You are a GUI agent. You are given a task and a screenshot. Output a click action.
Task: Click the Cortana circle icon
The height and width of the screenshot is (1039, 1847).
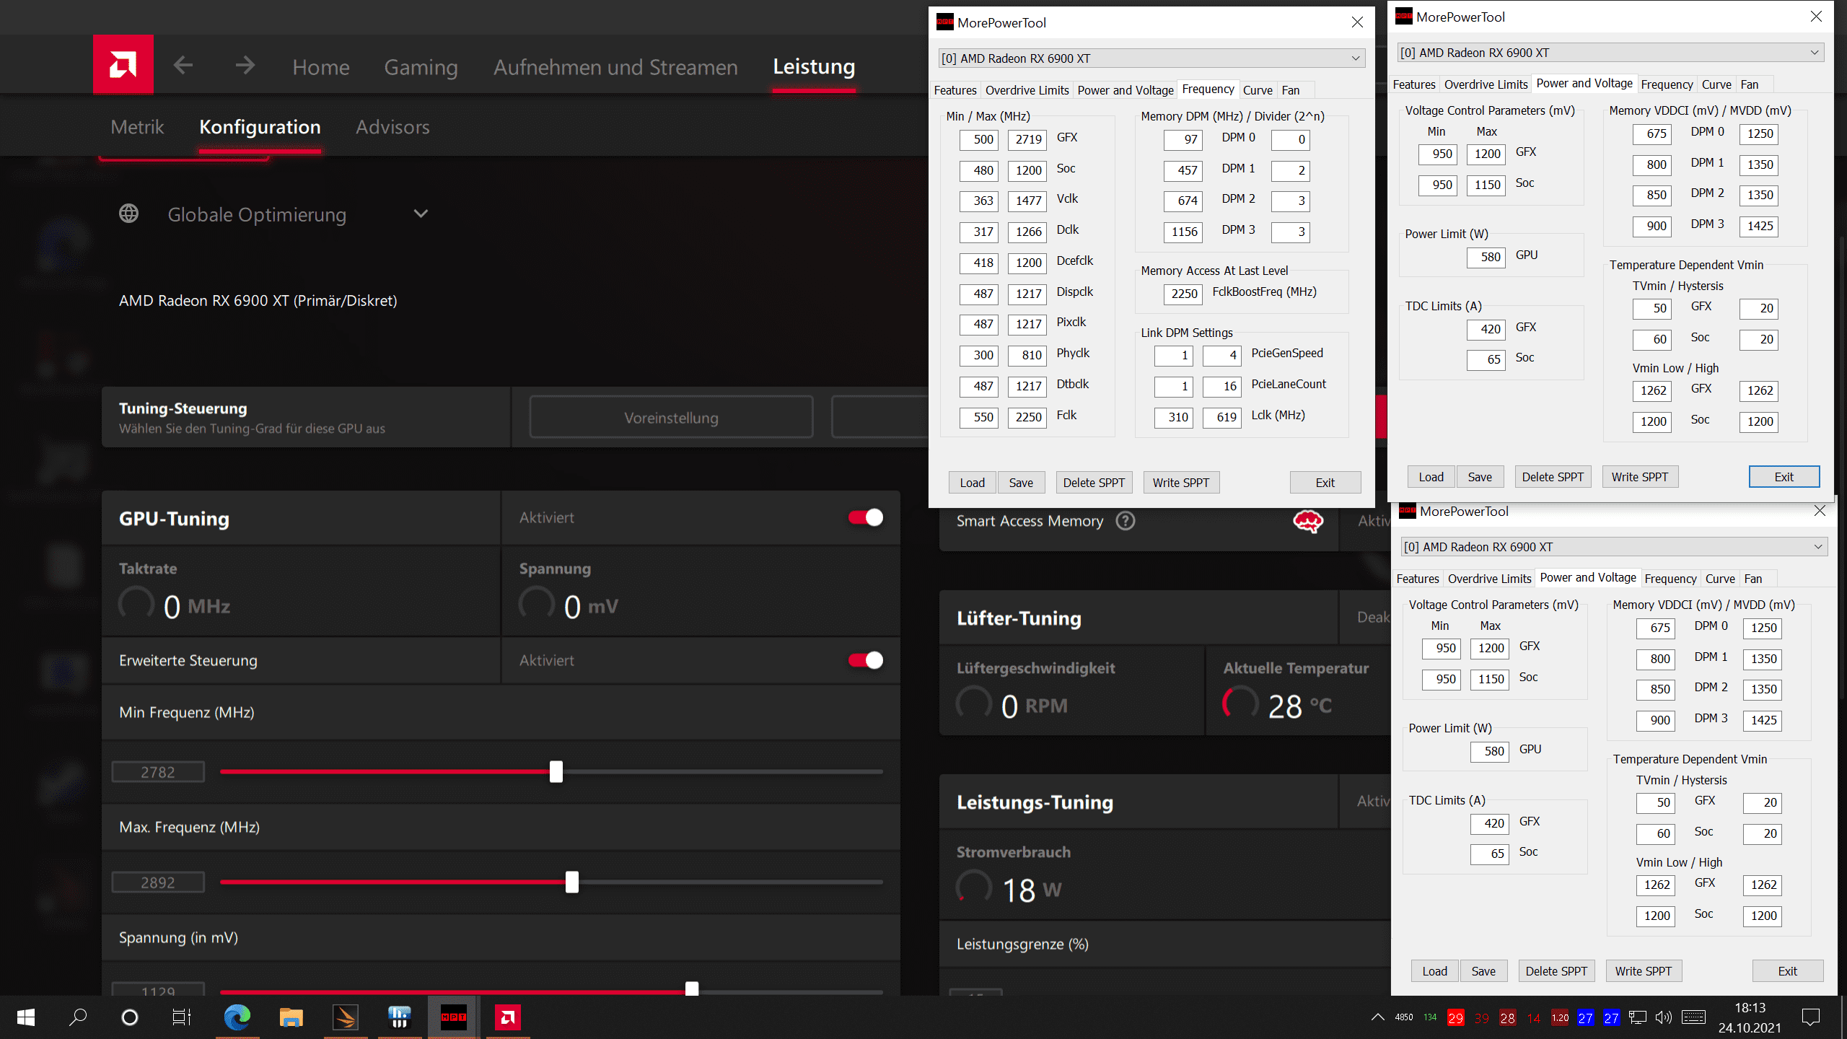tap(130, 1017)
